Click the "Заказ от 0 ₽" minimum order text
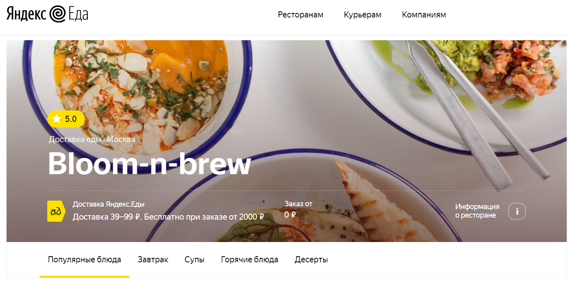568x281 pixels. 298,209
